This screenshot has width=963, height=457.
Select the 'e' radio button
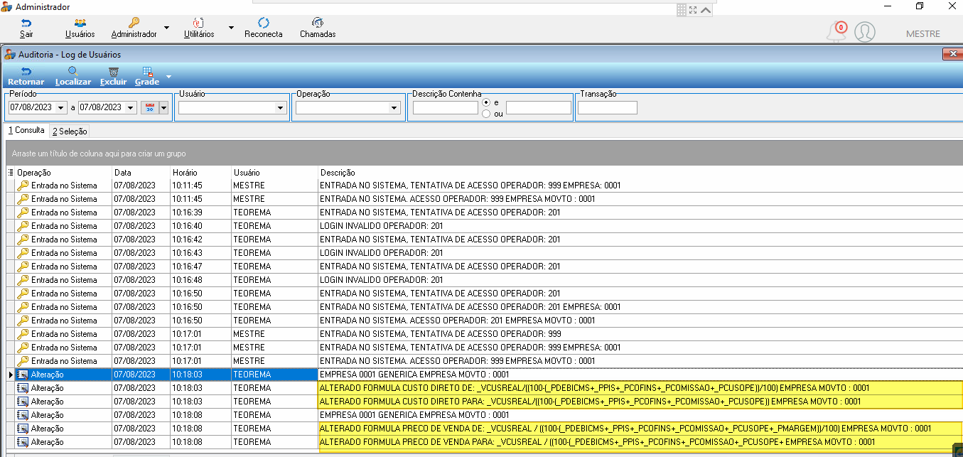[486, 102]
